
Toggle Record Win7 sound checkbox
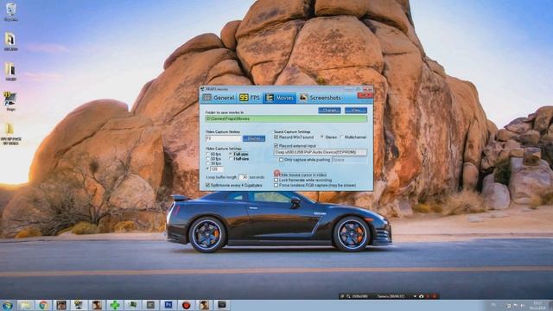point(276,136)
